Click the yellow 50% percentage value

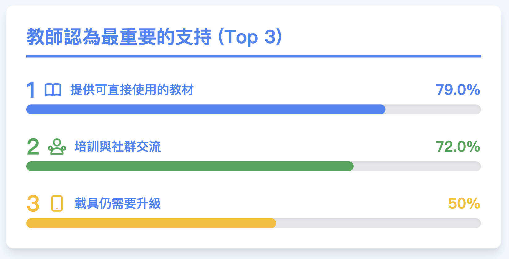[x=464, y=204]
